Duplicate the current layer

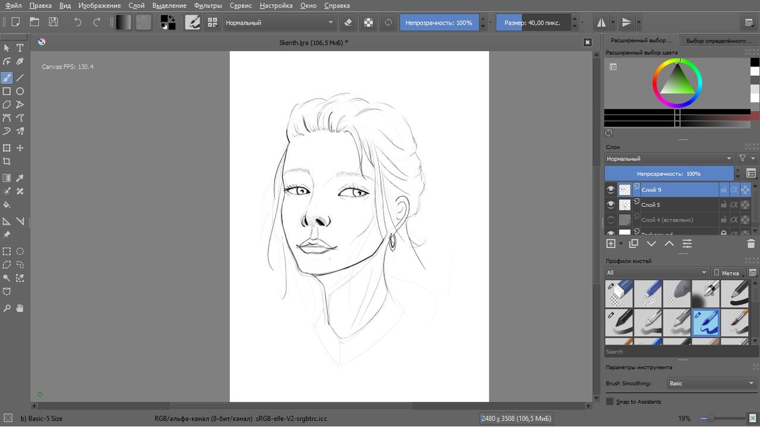coord(634,244)
